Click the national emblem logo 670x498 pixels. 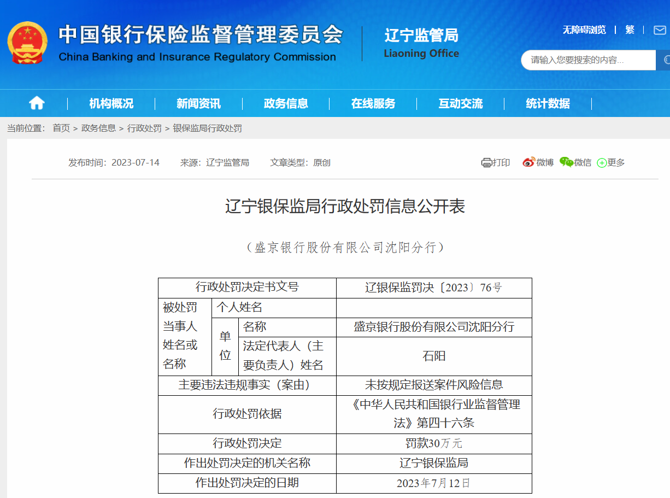(27, 43)
